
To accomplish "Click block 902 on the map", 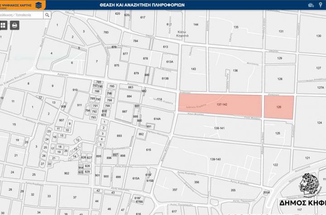I will (x=67, y=173).
